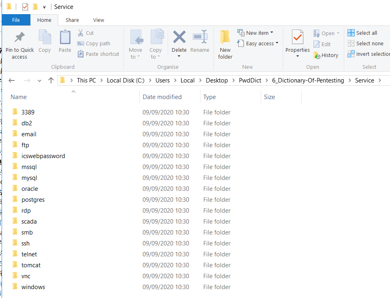Click 6_Dictionary-Of-Pentesting in address bar
This screenshot has height=298, width=390.
[x=308, y=80]
